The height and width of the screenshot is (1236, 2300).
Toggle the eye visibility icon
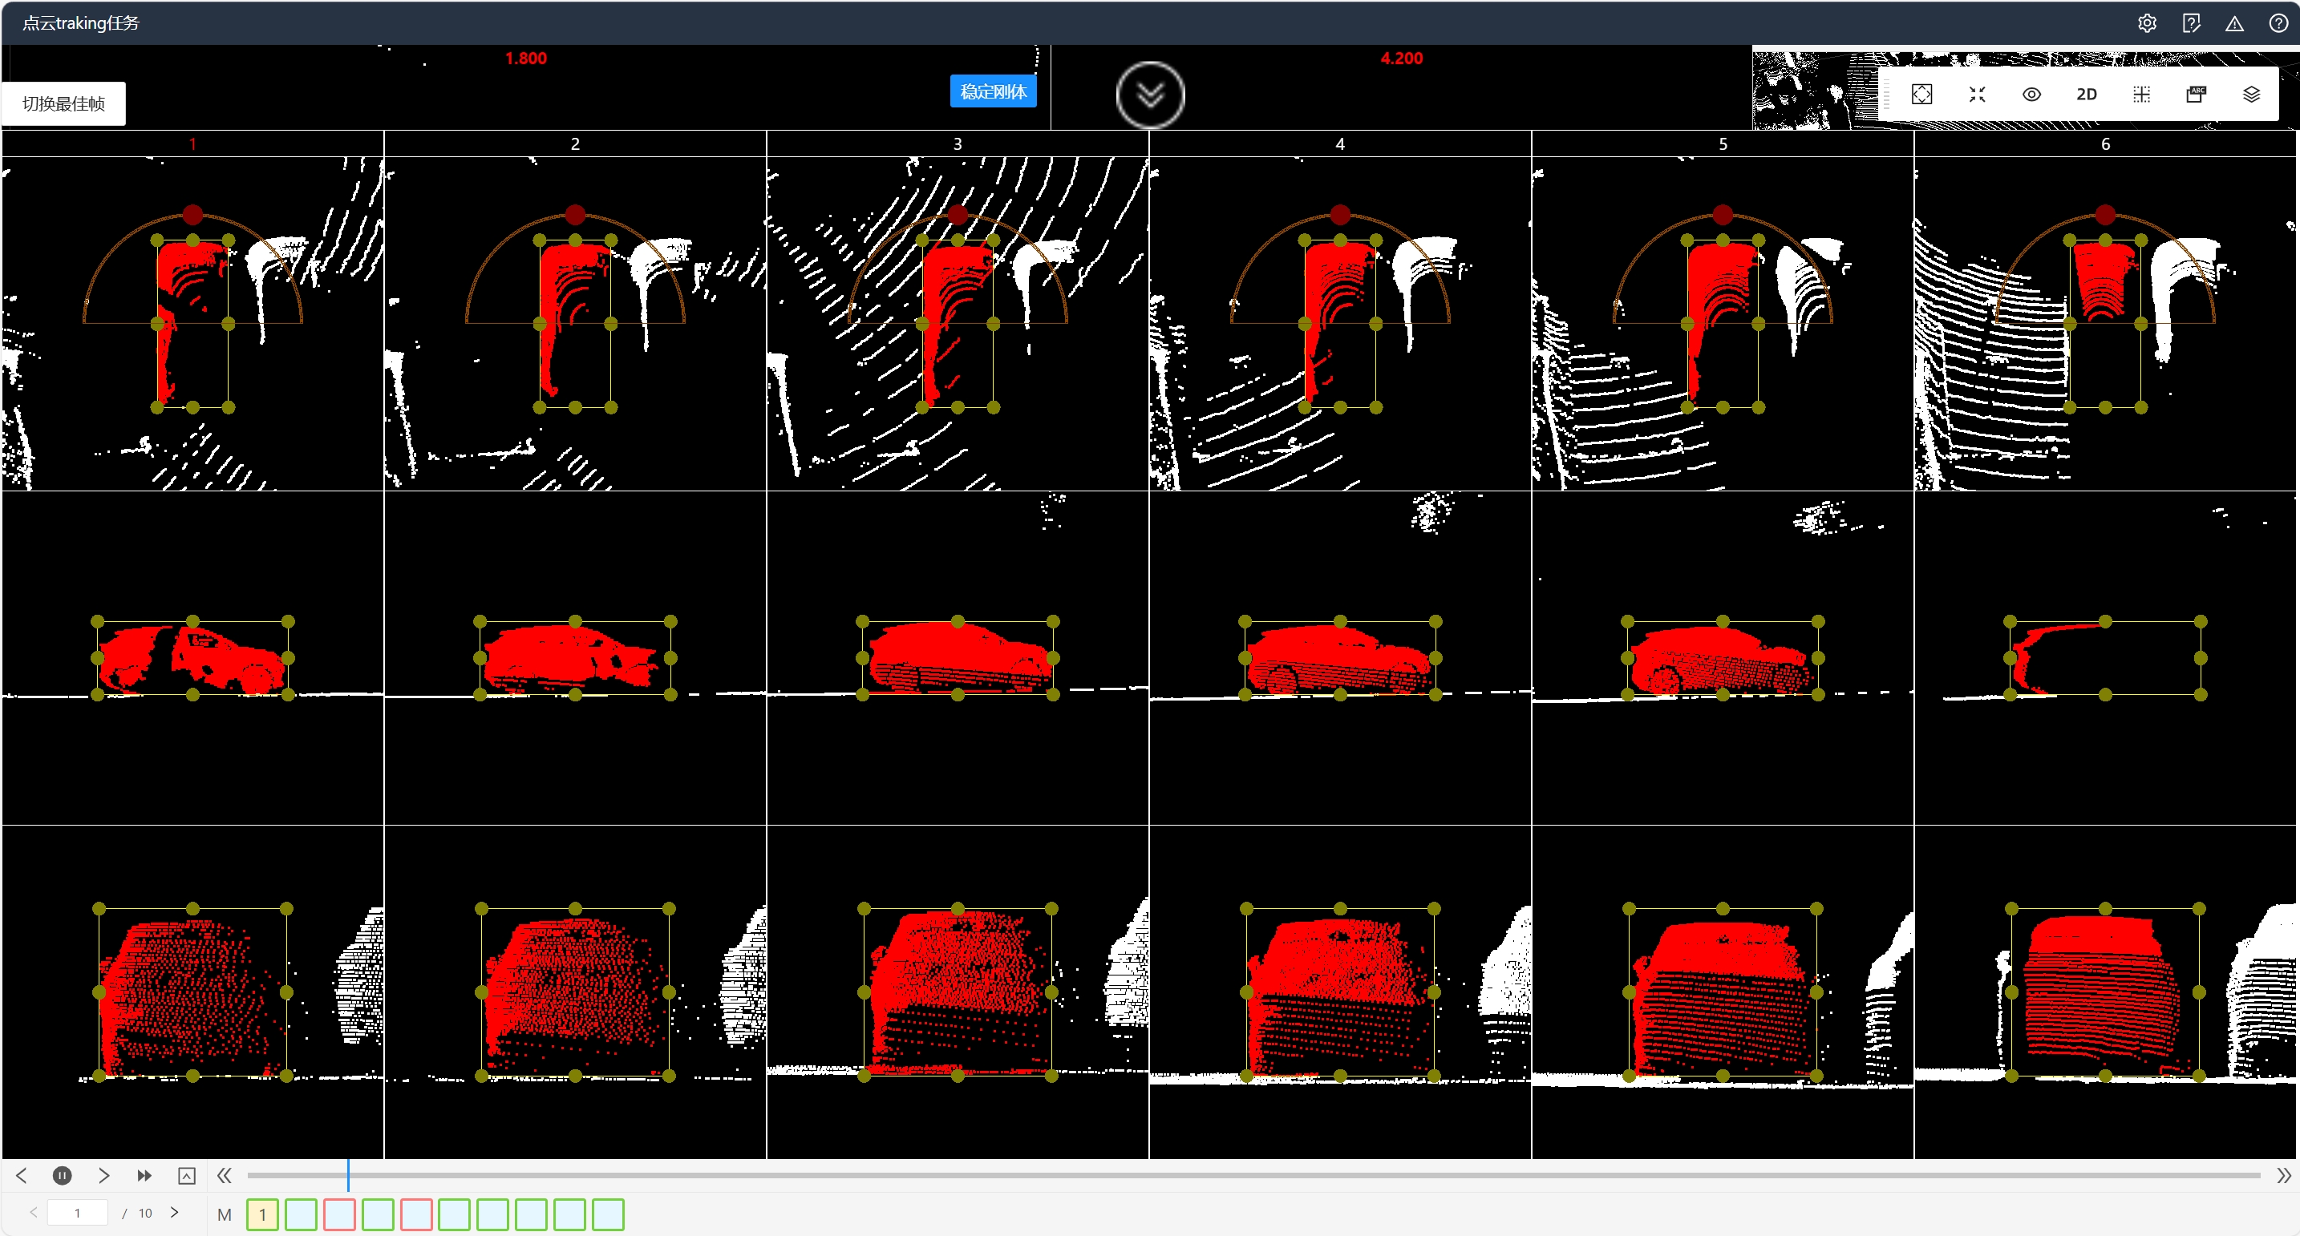pyautogui.click(x=2031, y=95)
